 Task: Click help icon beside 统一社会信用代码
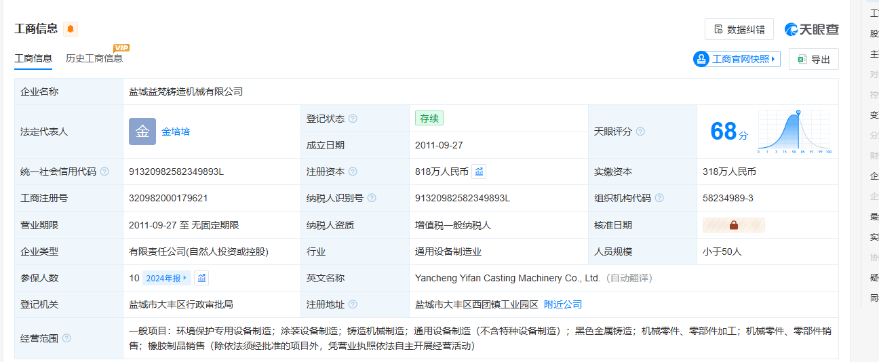click(104, 172)
